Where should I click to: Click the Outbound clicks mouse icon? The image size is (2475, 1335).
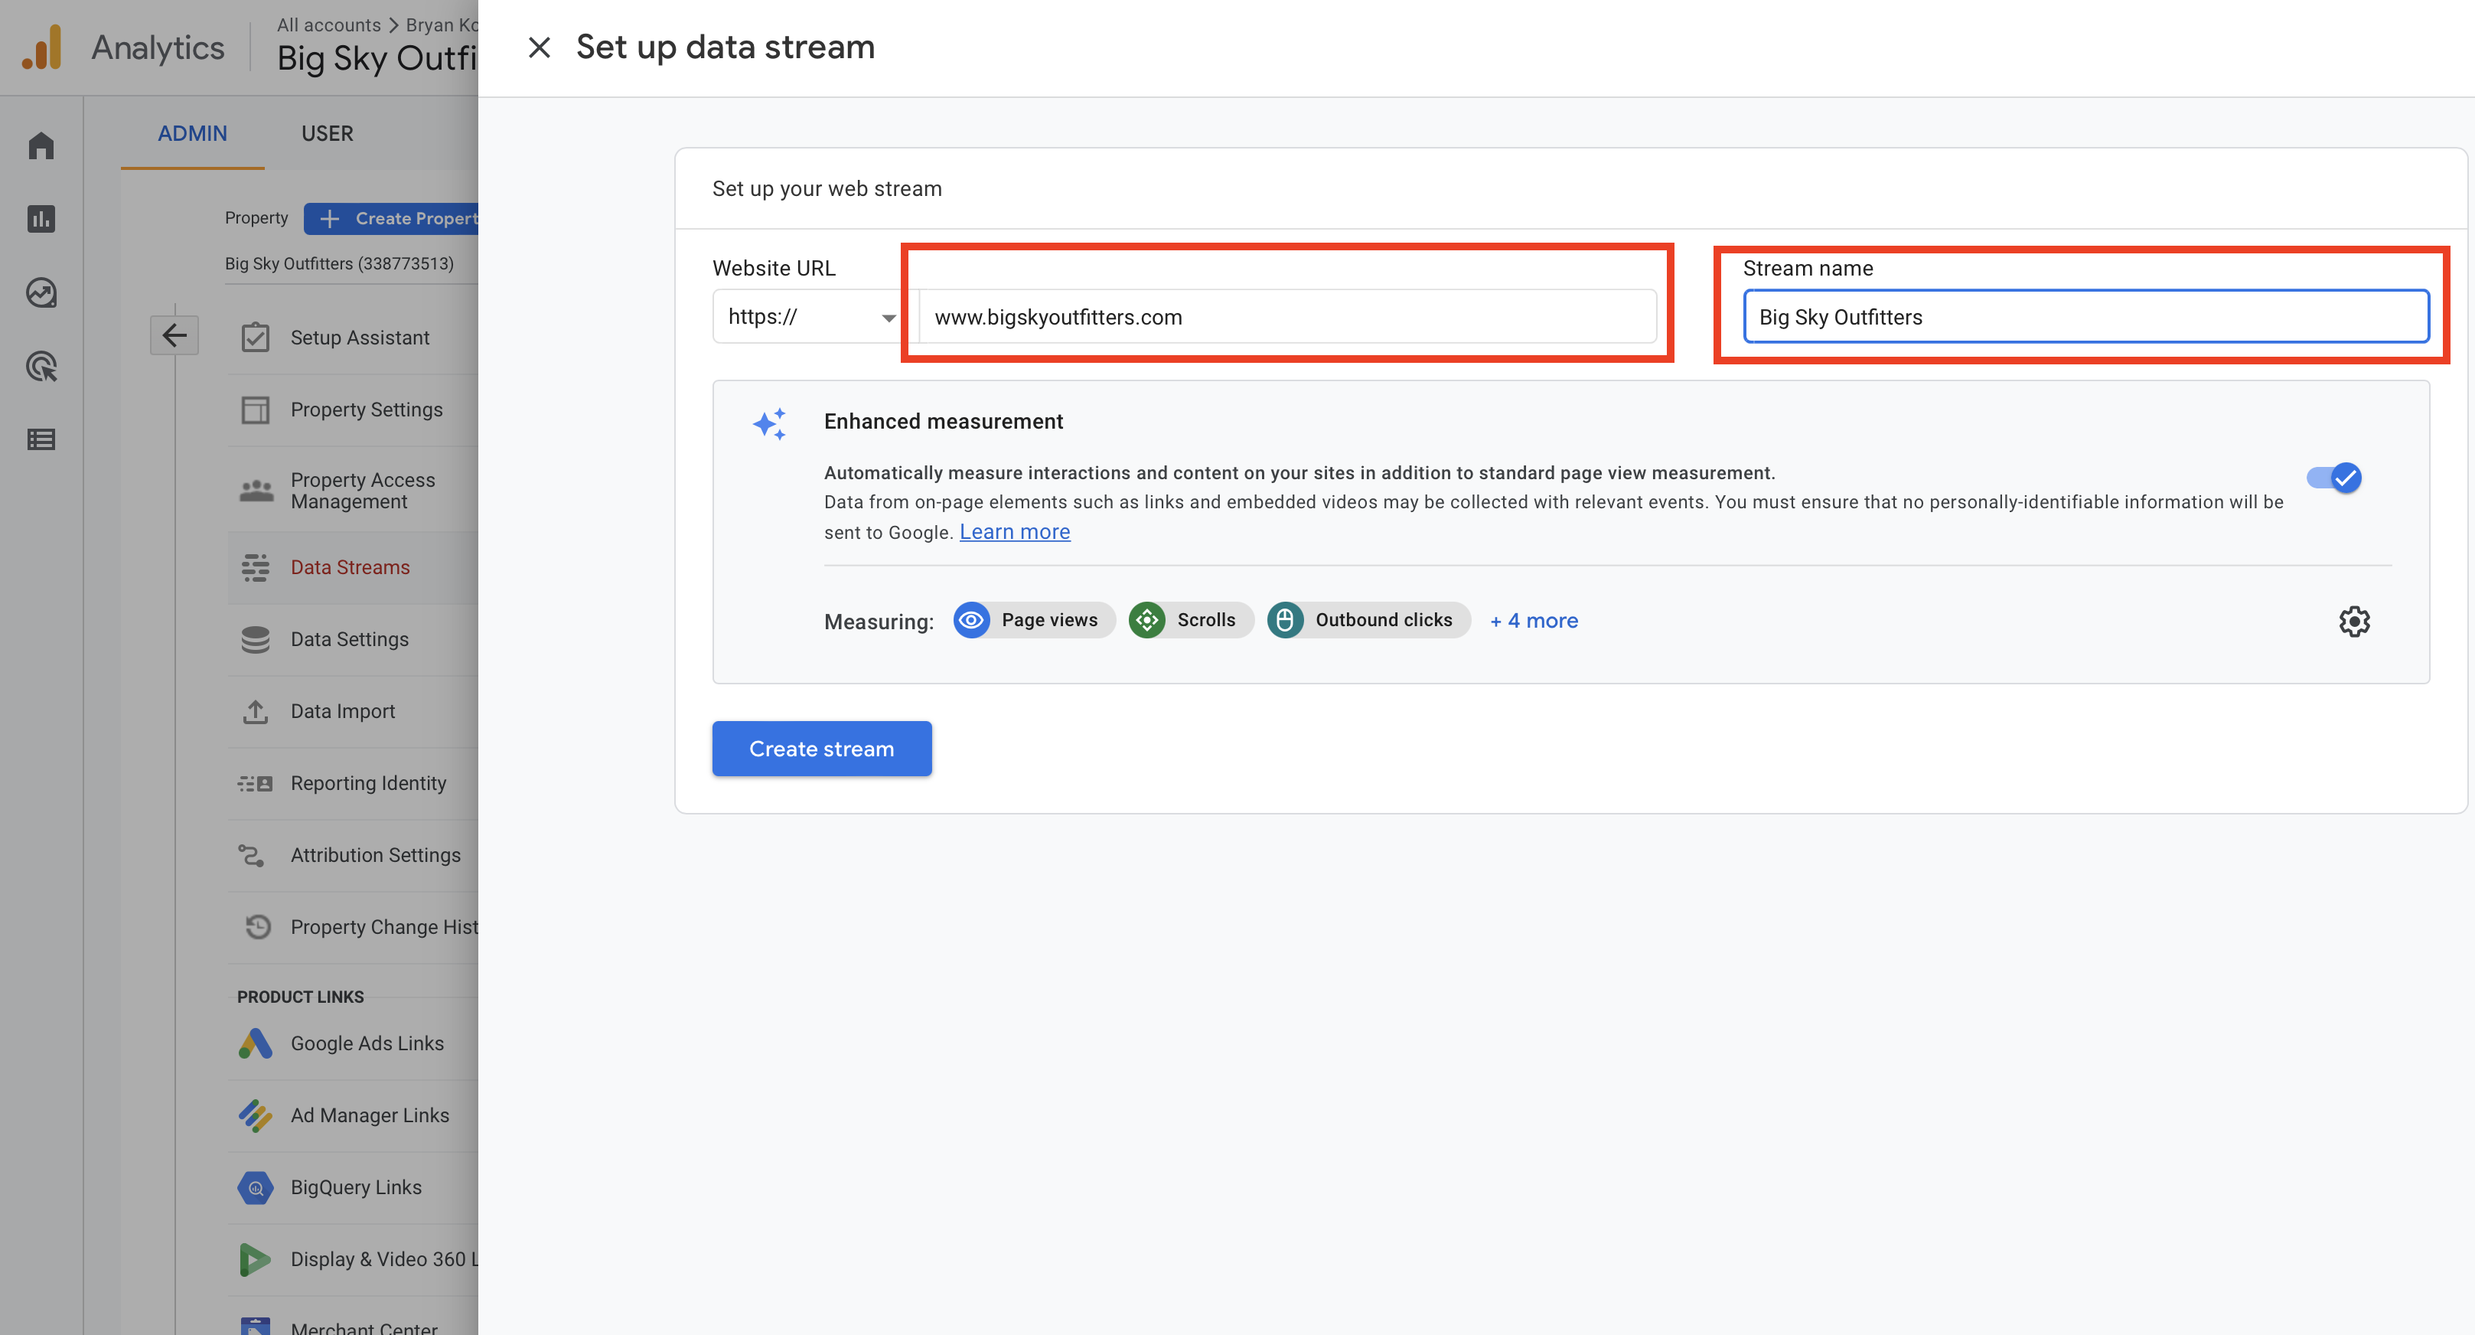click(1285, 620)
